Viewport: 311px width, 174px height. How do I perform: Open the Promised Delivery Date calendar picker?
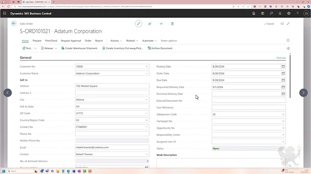tap(283, 94)
